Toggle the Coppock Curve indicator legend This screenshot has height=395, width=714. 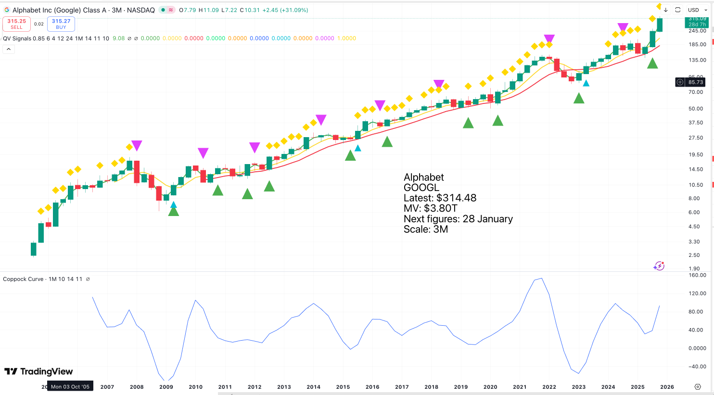tap(24, 279)
